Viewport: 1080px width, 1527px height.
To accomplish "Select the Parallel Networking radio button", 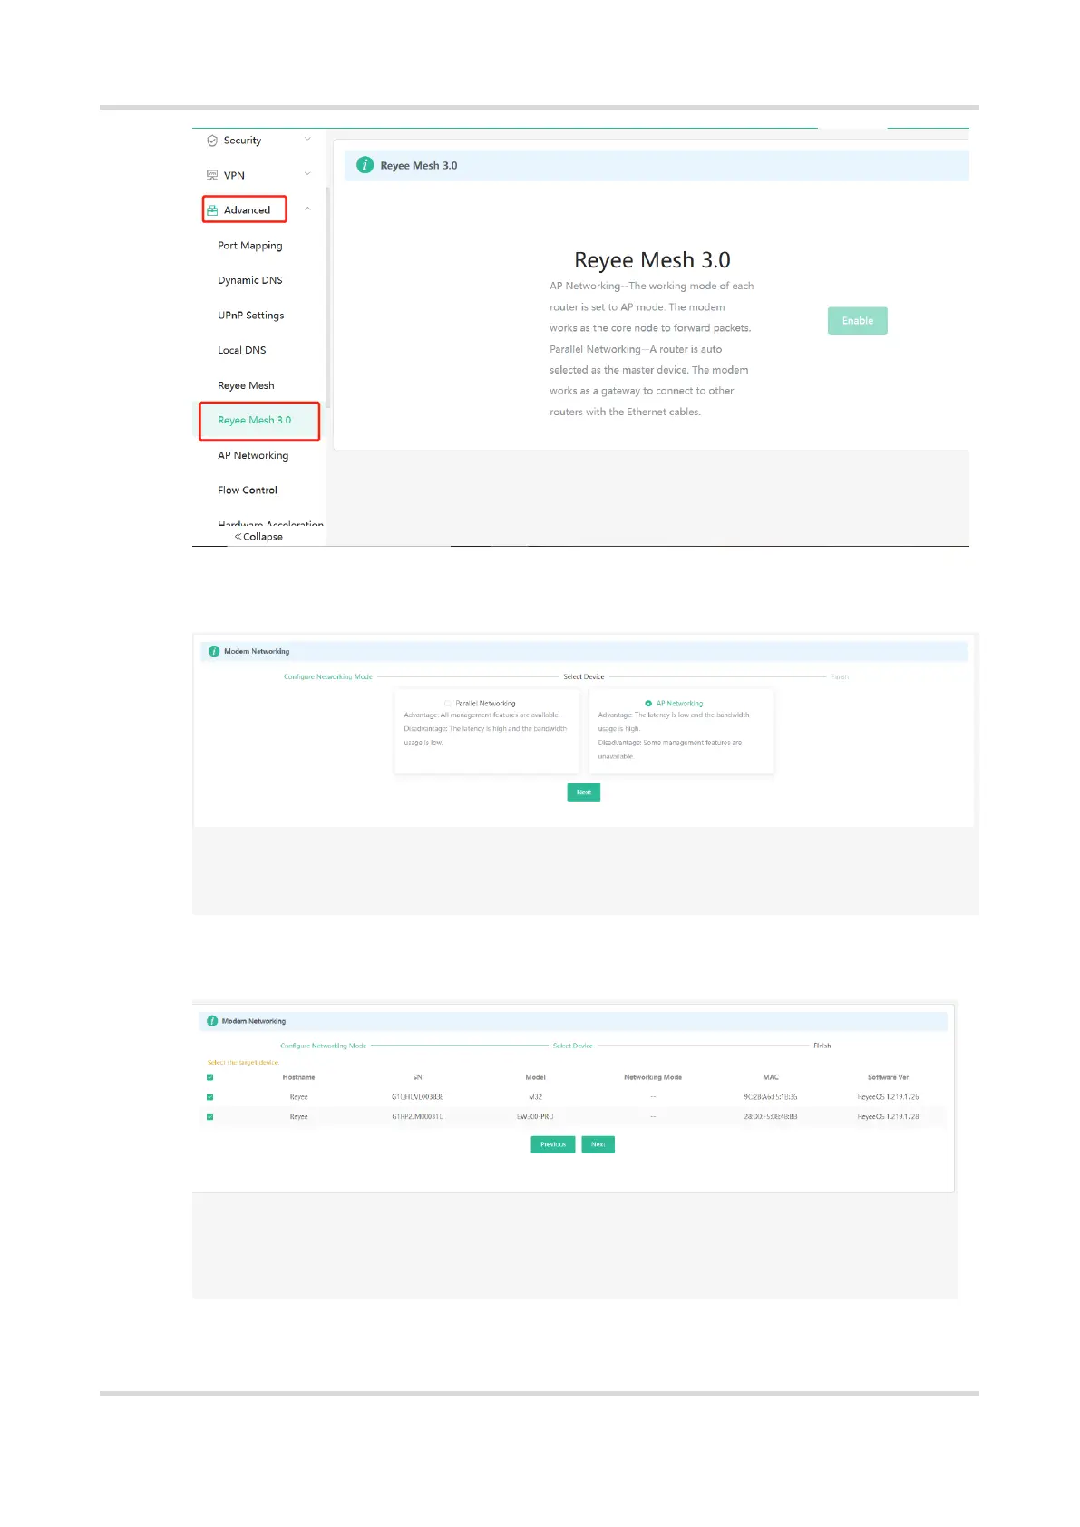I will pyautogui.click(x=448, y=704).
